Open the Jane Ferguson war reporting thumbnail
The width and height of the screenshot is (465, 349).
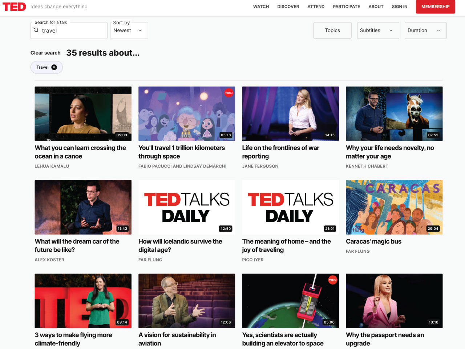[291, 114]
